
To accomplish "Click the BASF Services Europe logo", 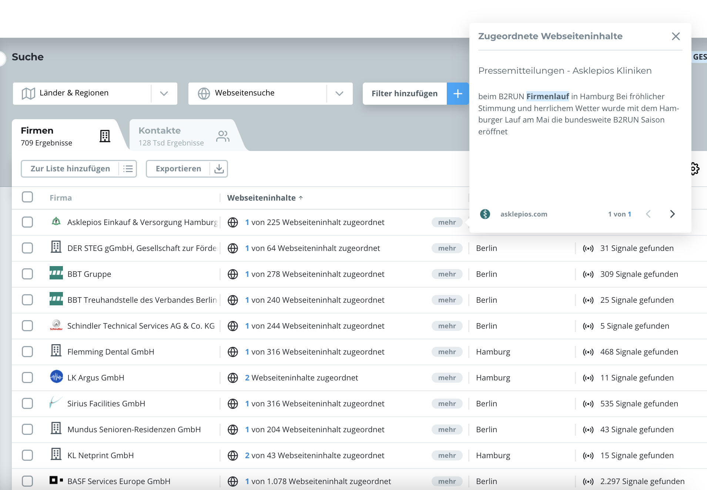I will click(x=56, y=481).
